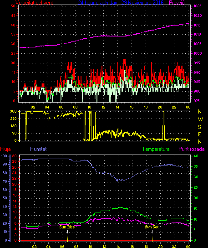Click the 100 humidity axis value
This screenshot has width=208, height=248.
(x=4, y=156)
